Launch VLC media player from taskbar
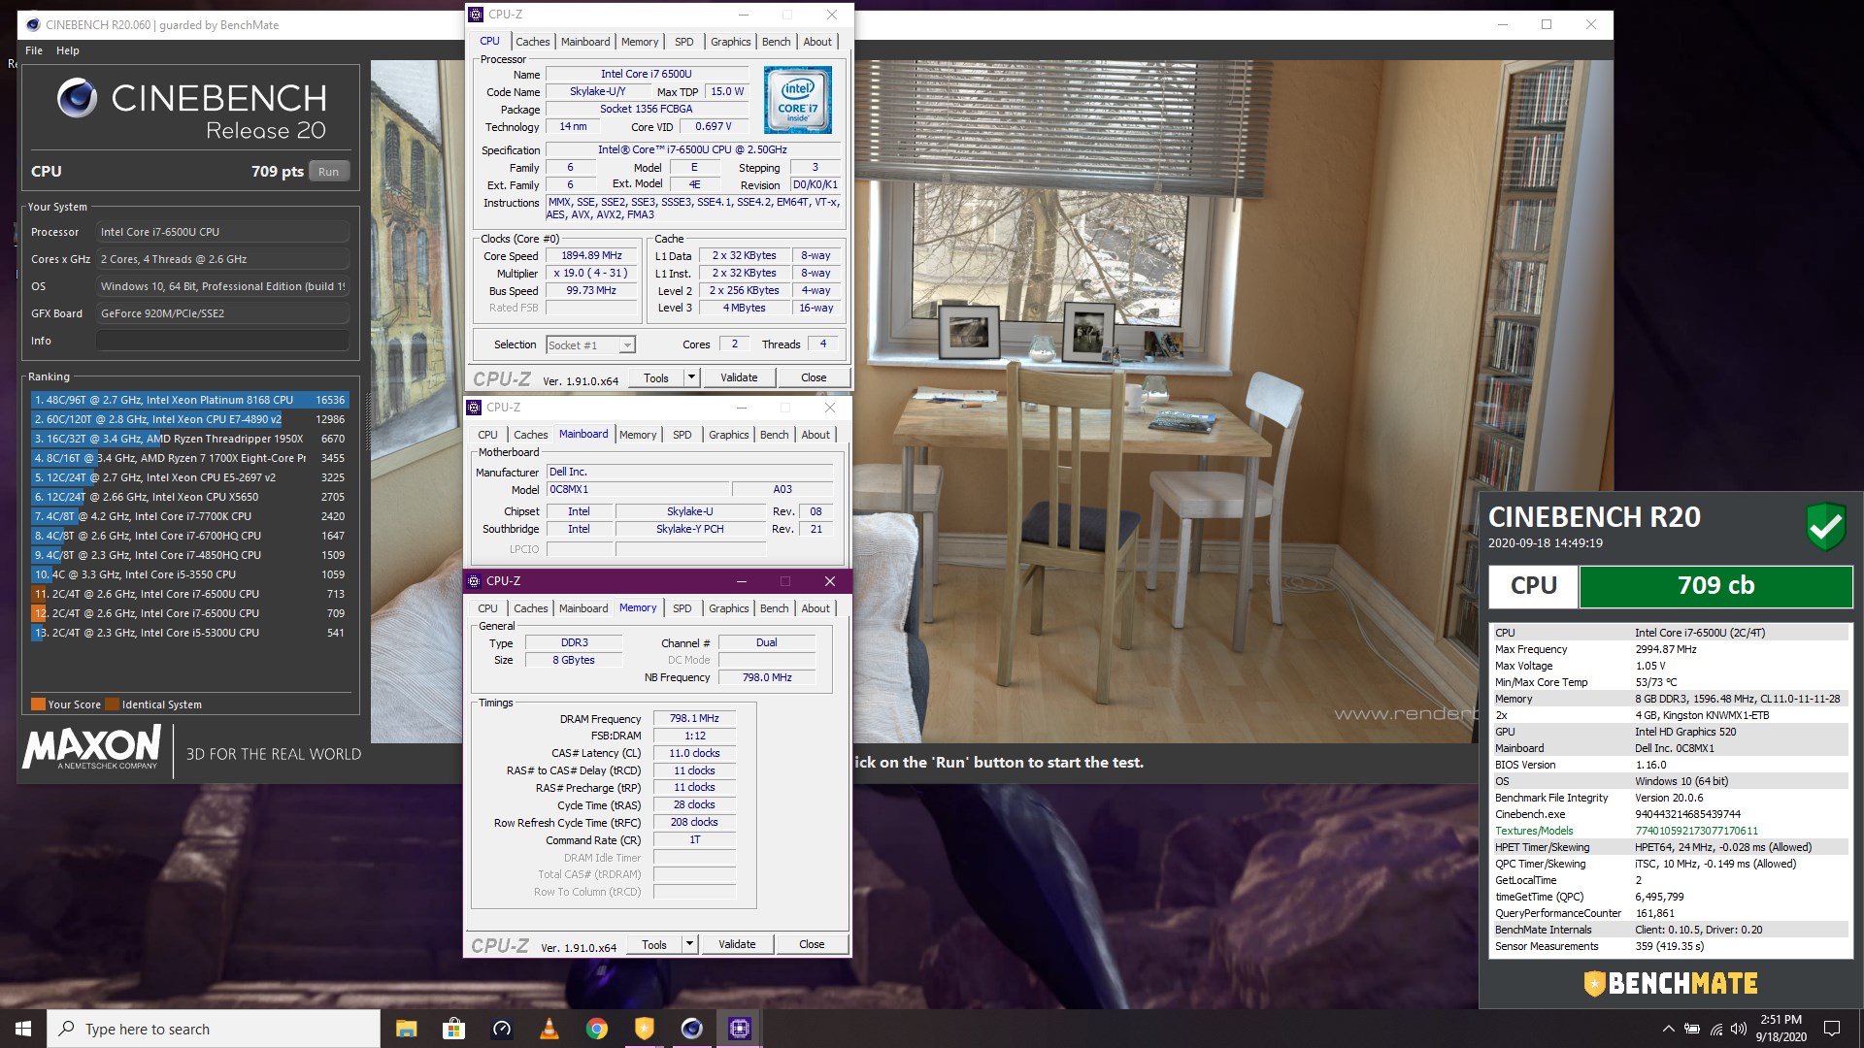Screen dimensions: 1864x1048 549,1029
